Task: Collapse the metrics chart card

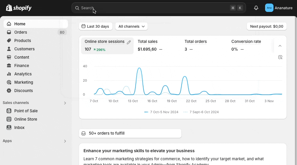Action: (x=280, y=46)
